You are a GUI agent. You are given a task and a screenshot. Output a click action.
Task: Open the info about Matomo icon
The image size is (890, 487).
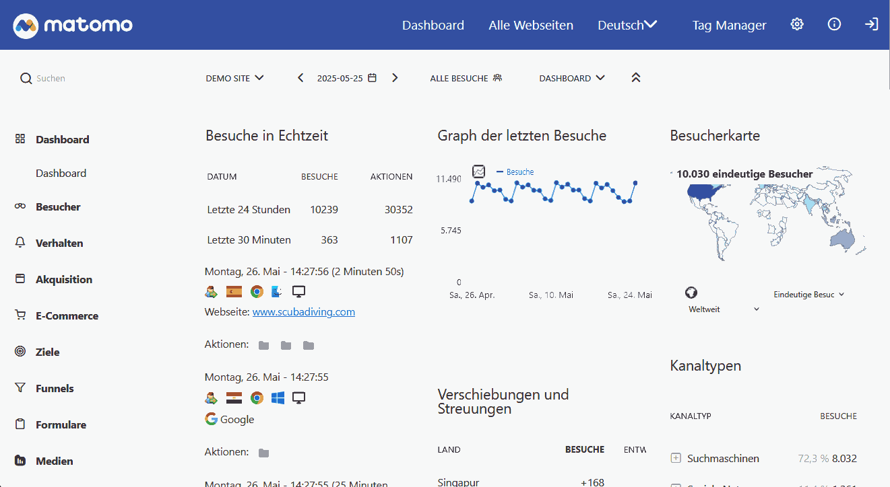tap(834, 24)
